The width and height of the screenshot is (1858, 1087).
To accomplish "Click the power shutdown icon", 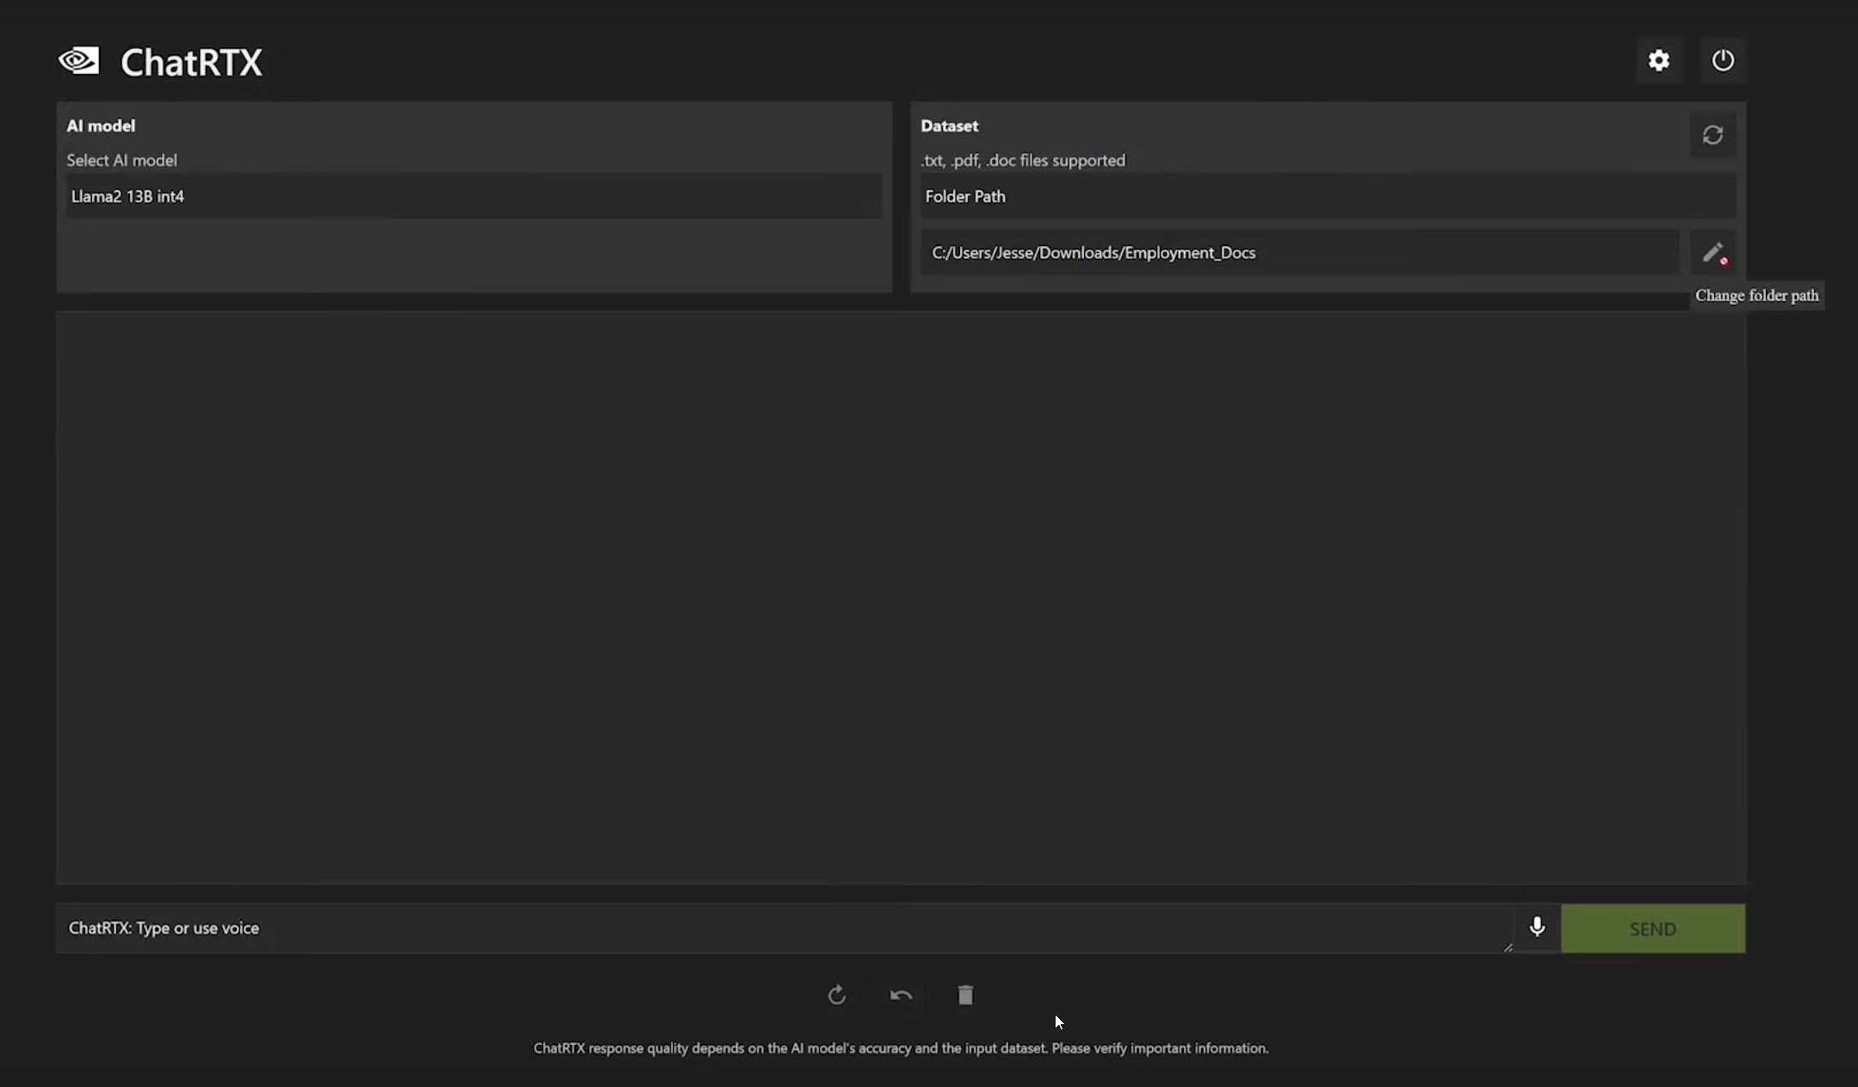I will 1722,60.
